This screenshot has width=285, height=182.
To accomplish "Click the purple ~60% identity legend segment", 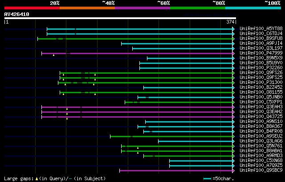I will [142, 8].
